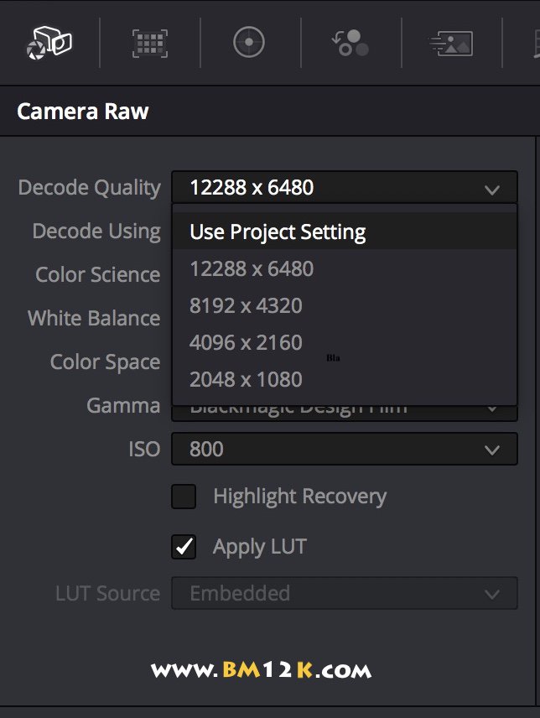
Task: Open the RGB Mixer palette icon
Action: tap(350, 43)
